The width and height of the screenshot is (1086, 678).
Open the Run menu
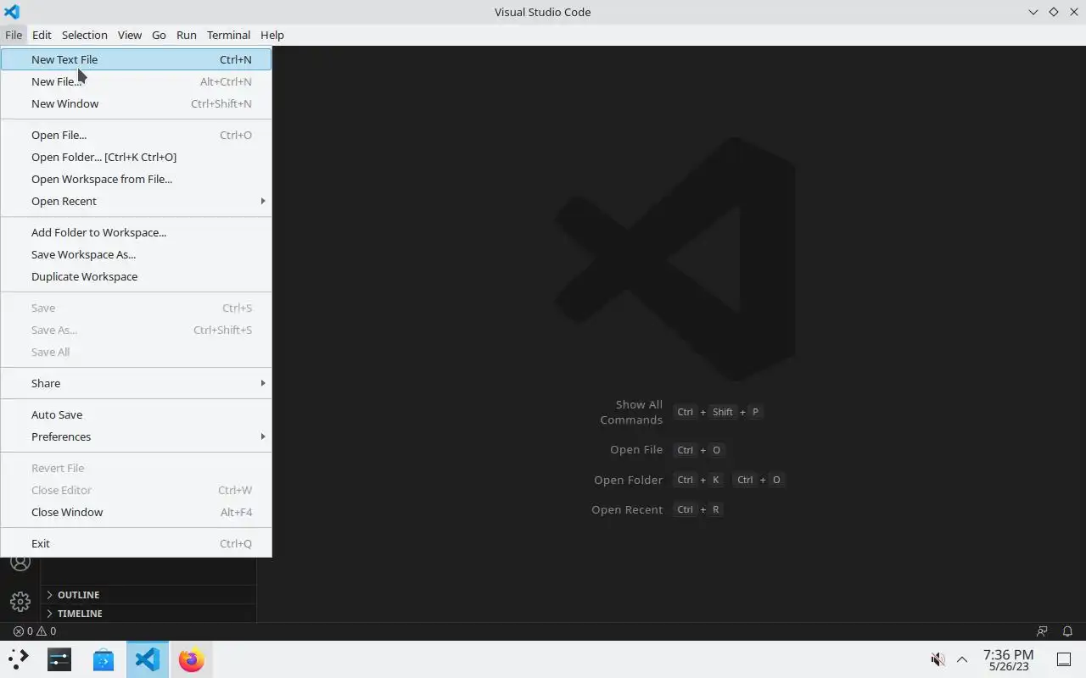coord(187,35)
